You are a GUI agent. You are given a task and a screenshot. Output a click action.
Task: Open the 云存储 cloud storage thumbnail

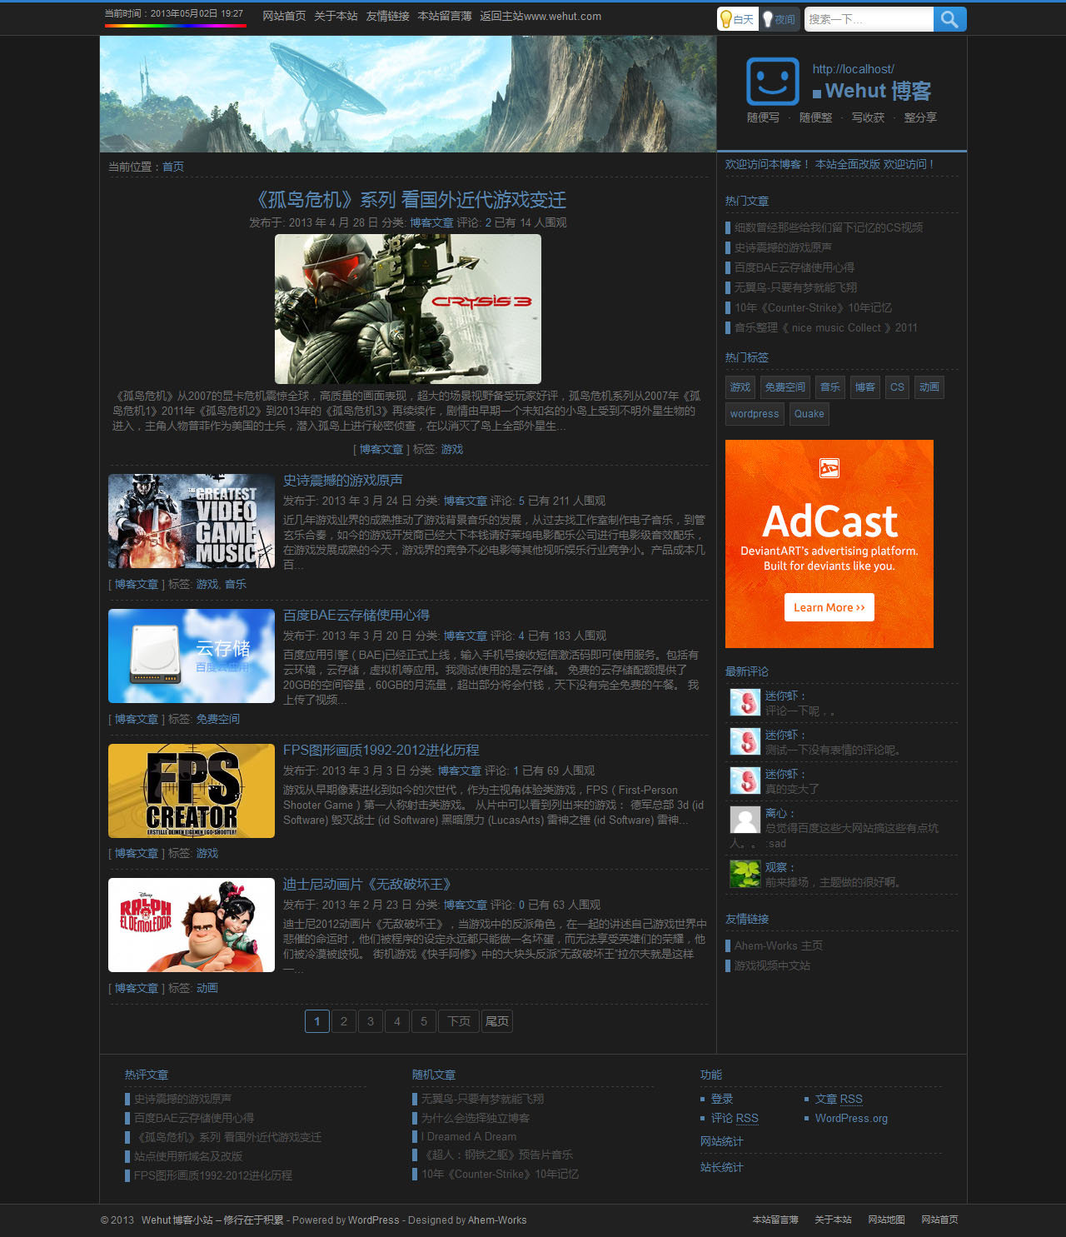[192, 656]
